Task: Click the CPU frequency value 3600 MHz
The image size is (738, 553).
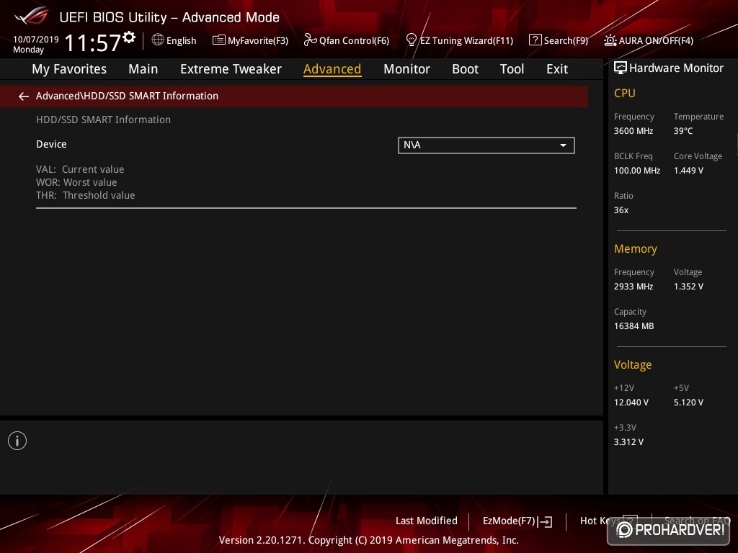Action: coord(633,131)
